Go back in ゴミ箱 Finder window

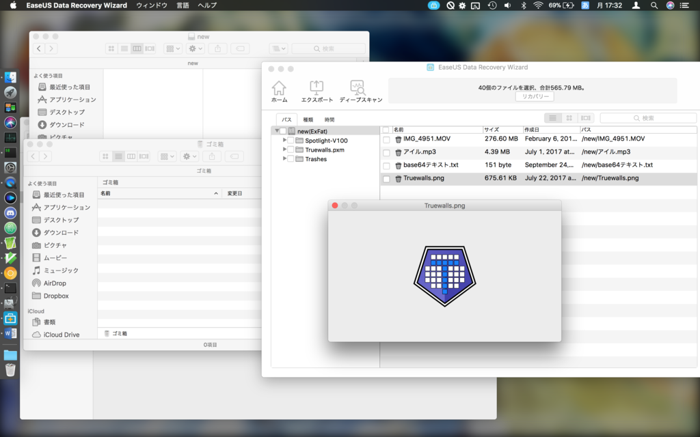pos(33,156)
